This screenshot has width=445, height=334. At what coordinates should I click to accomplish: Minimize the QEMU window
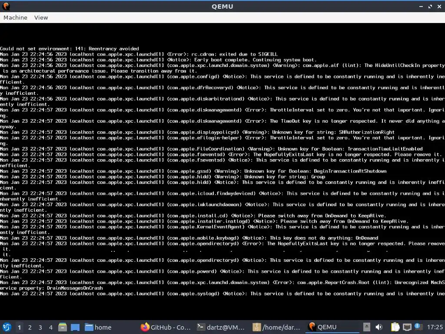click(x=421, y=6)
